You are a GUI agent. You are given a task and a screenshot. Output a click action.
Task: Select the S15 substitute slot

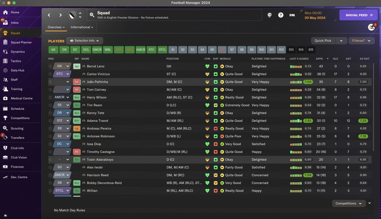(x=311, y=50)
